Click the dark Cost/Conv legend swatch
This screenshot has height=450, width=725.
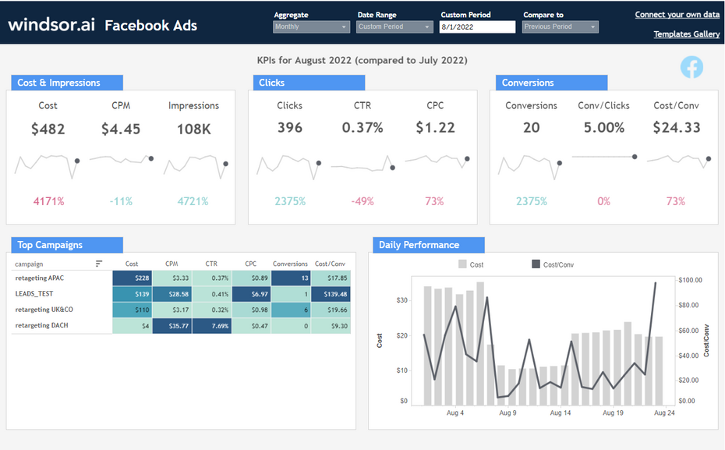point(536,264)
